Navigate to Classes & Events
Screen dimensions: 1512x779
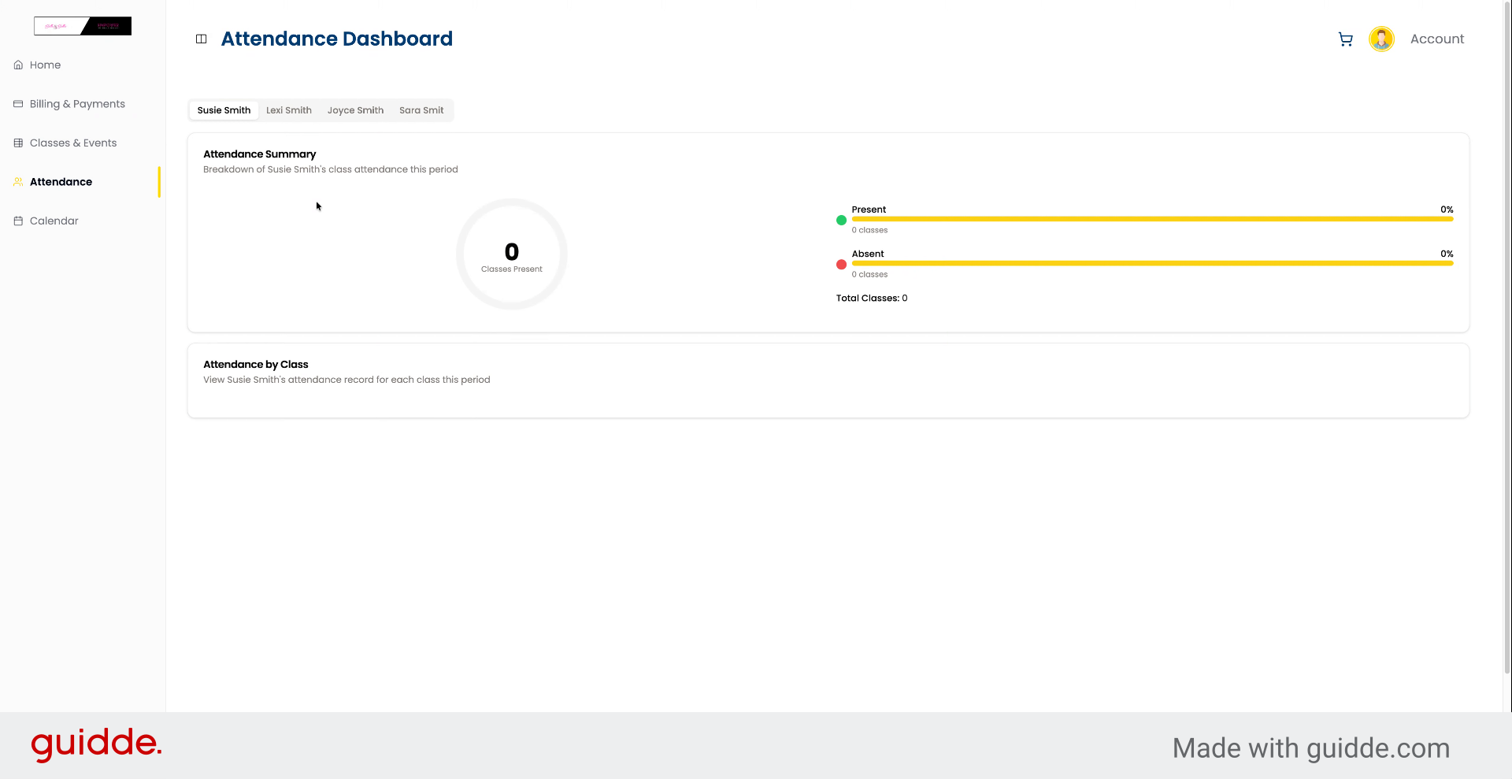click(x=73, y=143)
